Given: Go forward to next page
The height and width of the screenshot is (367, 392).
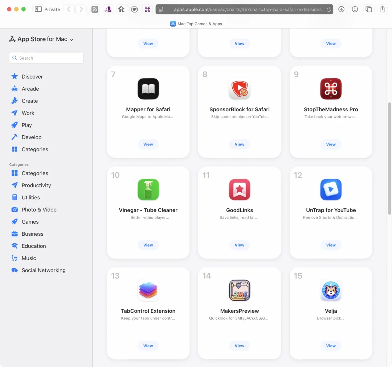Looking at the screenshot, I should (81, 9).
